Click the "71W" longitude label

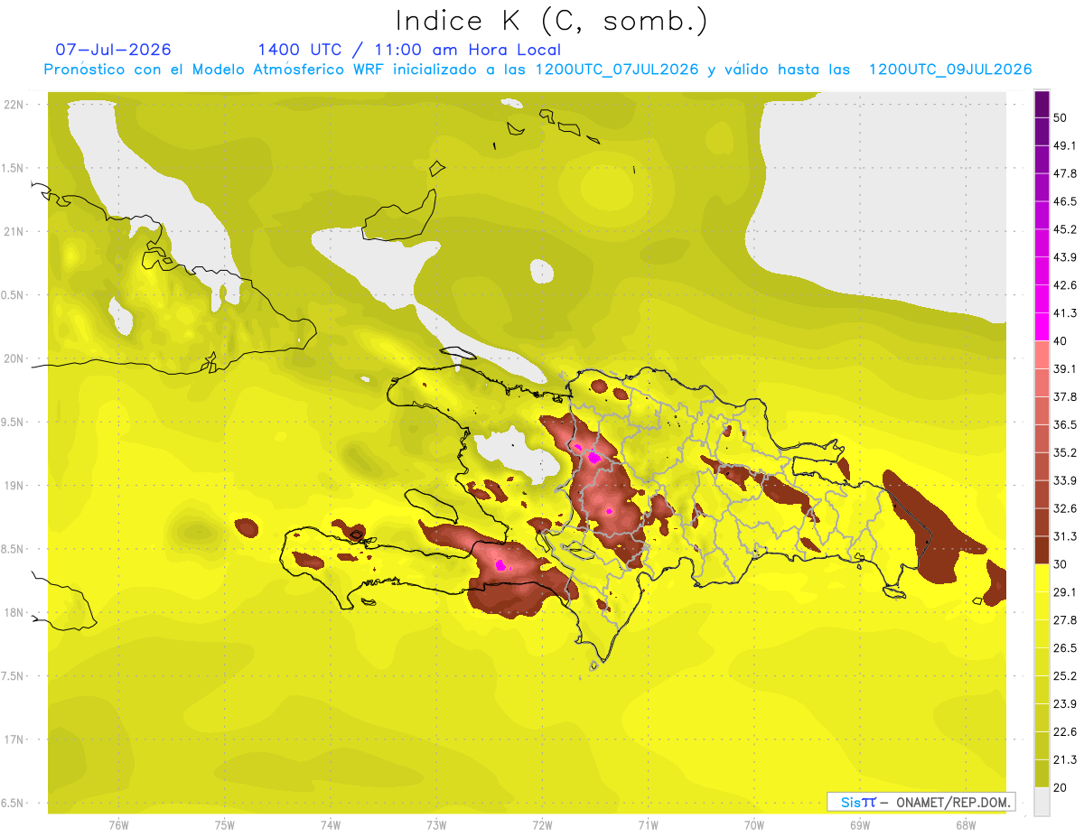(x=649, y=825)
